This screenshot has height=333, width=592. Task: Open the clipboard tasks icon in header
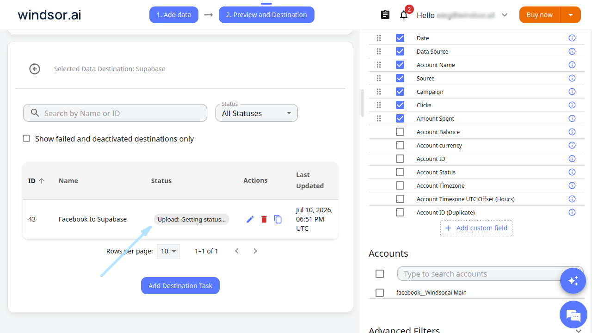385,15
